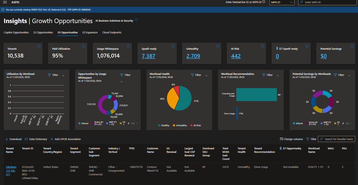Go to next legend page in Potential Earnings chart
The height and width of the screenshot is (185, 358).
point(352,123)
